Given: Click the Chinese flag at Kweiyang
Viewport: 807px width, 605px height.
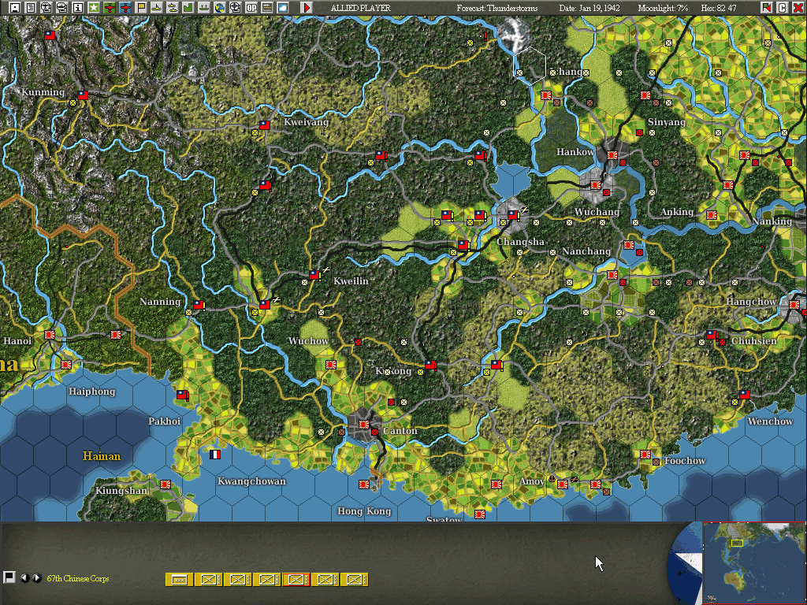Looking at the screenshot, I should pyautogui.click(x=265, y=125).
